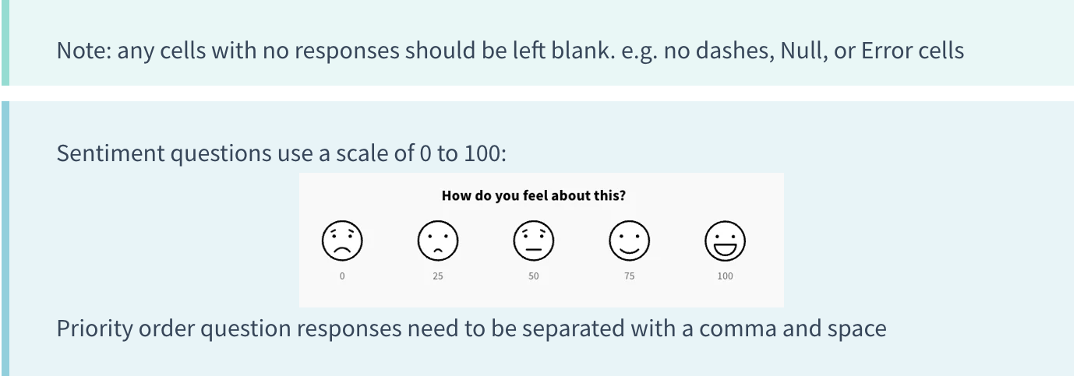
Task: Click the 25 scale label
Action: click(438, 276)
